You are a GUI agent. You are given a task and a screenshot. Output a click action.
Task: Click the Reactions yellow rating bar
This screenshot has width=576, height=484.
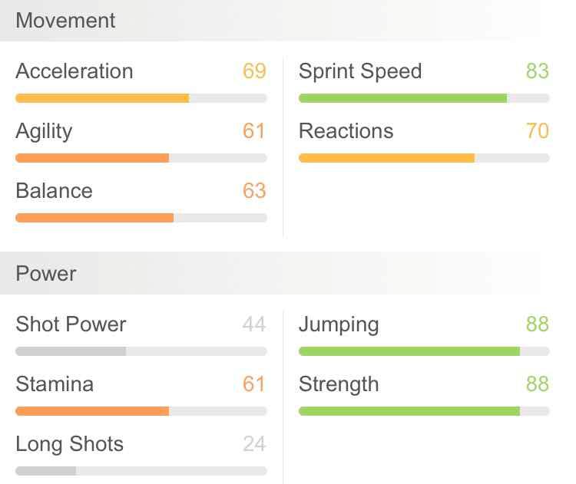point(386,158)
